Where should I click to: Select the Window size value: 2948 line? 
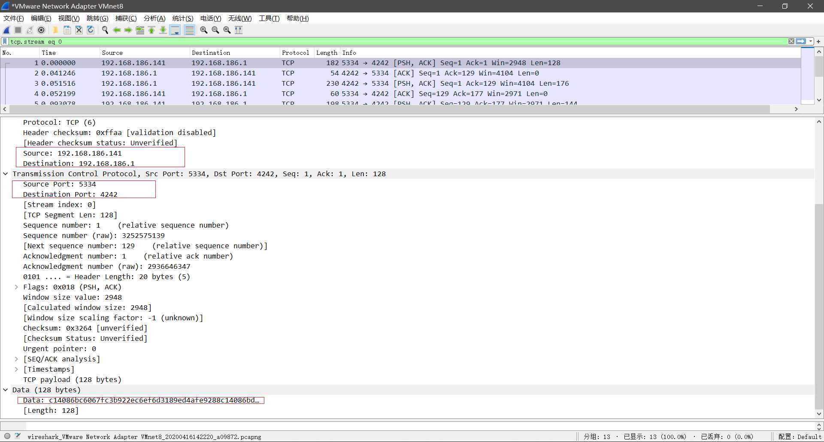[73, 297]
